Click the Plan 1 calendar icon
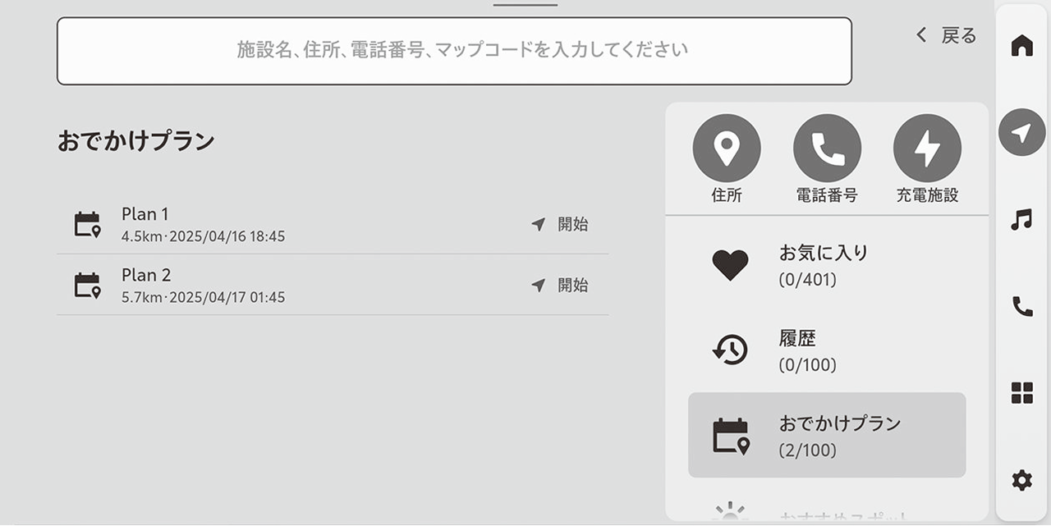The width and height of the screenshot is (1051, 526). pos(87,224)
